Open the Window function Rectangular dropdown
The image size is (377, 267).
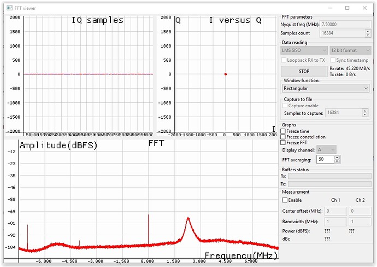pos(326,88)
